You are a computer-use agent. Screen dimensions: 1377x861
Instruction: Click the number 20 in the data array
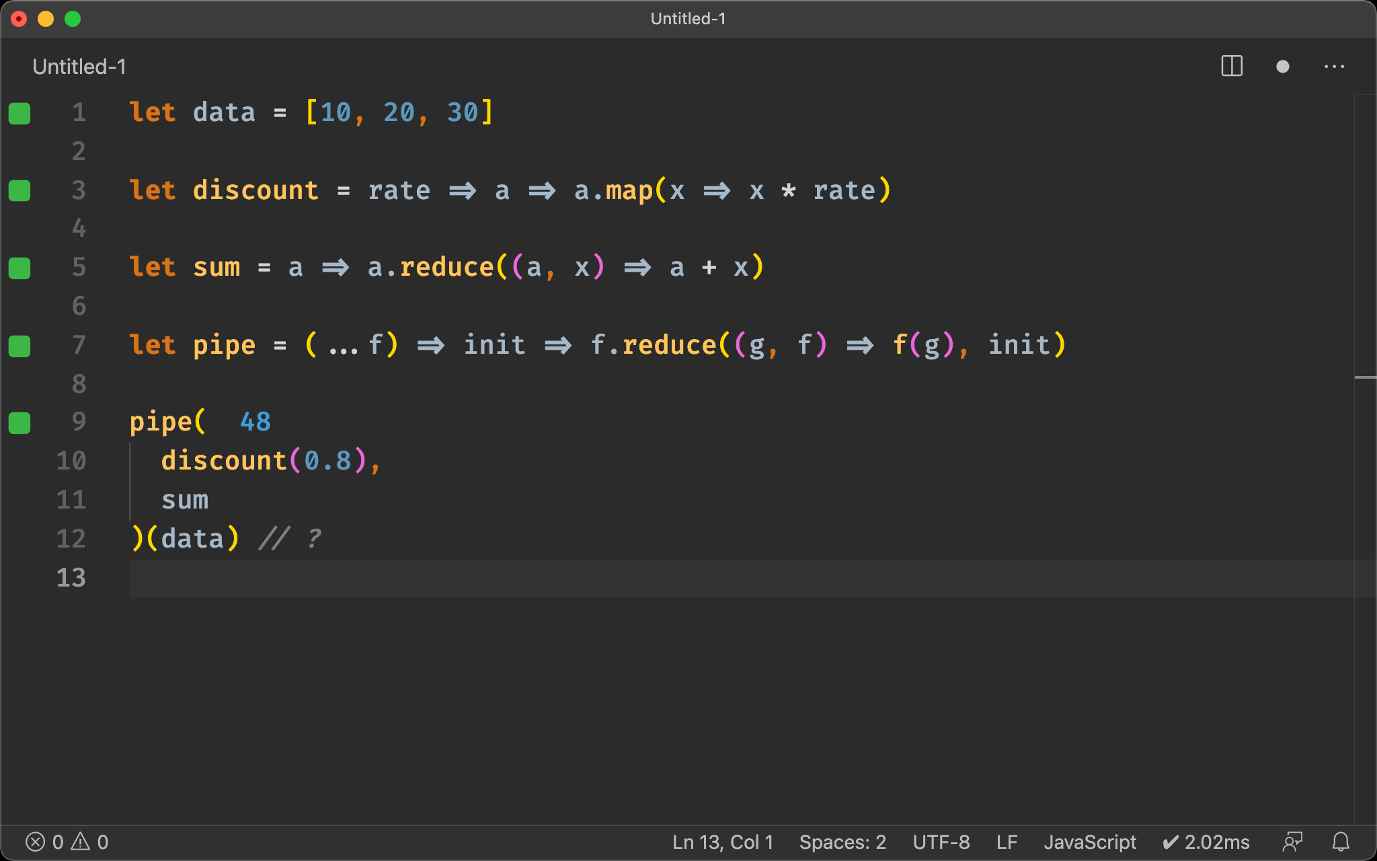[399, 113]
